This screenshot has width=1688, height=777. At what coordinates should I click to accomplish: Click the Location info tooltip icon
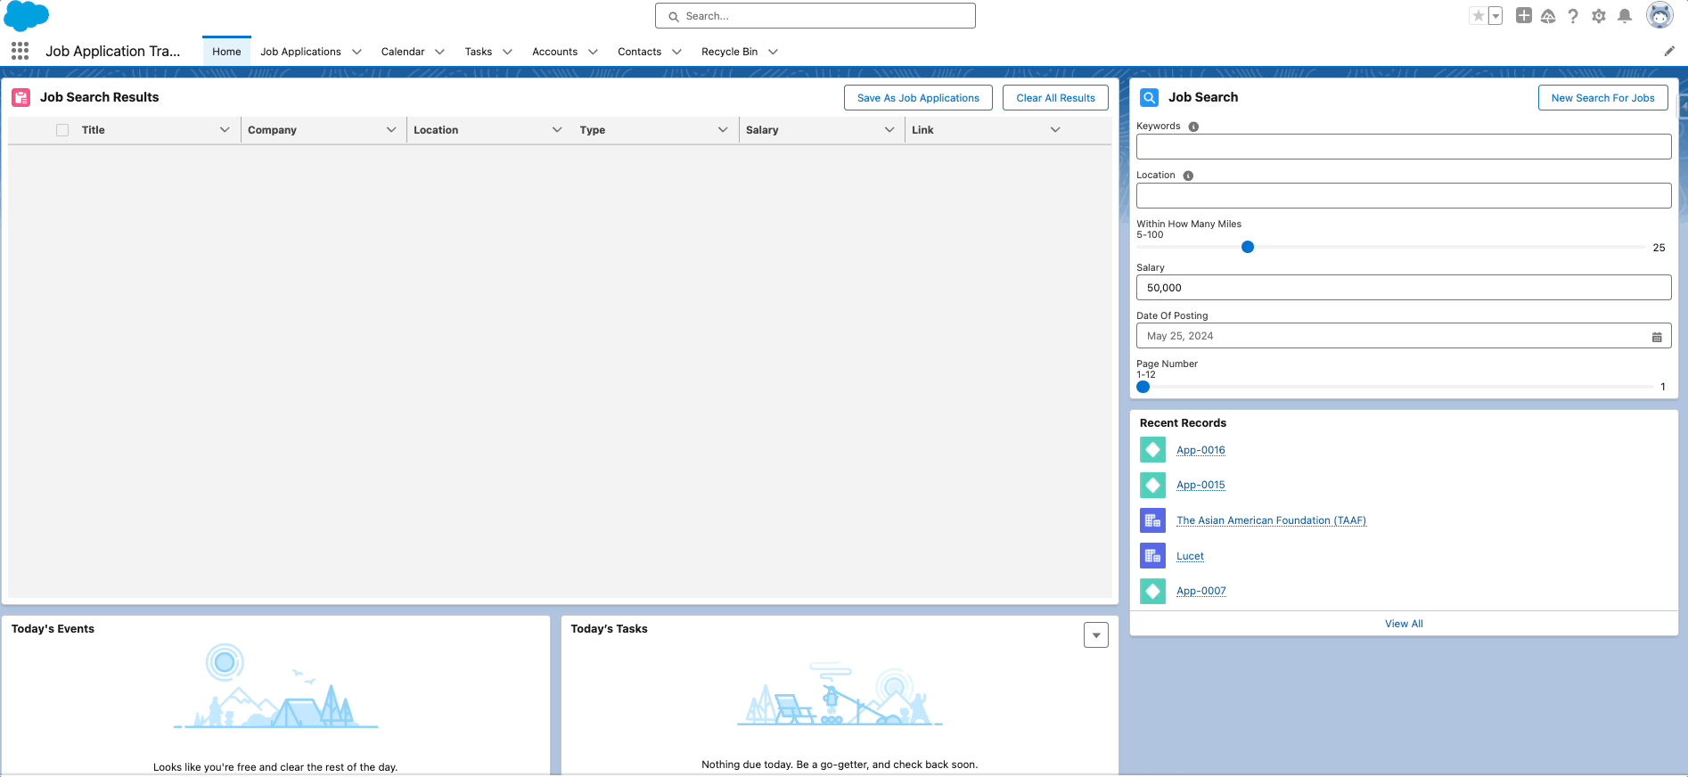(x=1188, y=176)
